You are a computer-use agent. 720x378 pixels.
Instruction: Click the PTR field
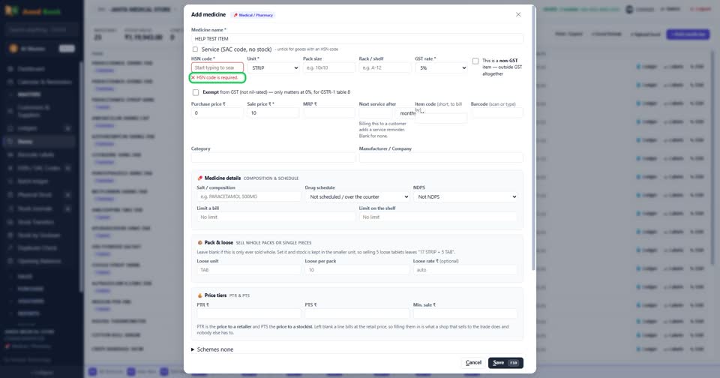[249, 313]
